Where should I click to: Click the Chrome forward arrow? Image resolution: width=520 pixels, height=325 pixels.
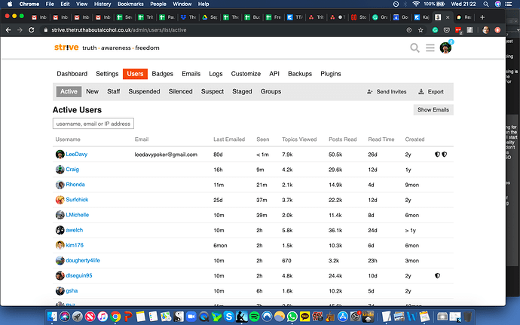(x=20, y=30)
